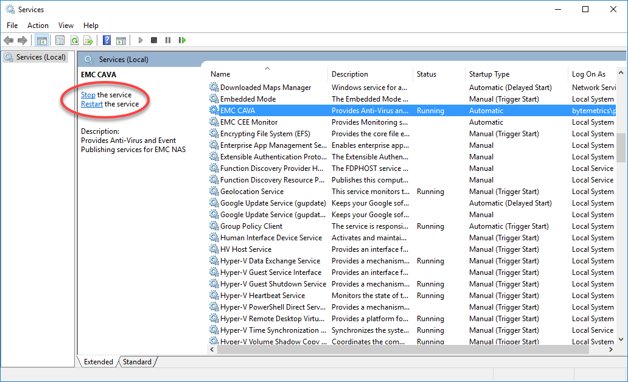Toggle the action pane visibility

(x=122, y=40)
